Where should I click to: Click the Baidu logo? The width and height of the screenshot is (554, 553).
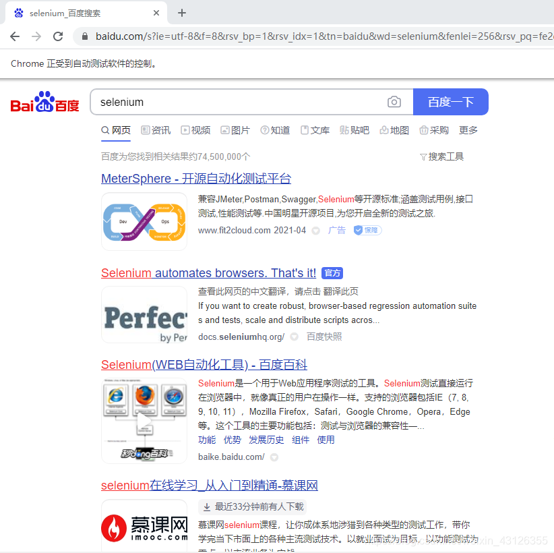[45, 102]
